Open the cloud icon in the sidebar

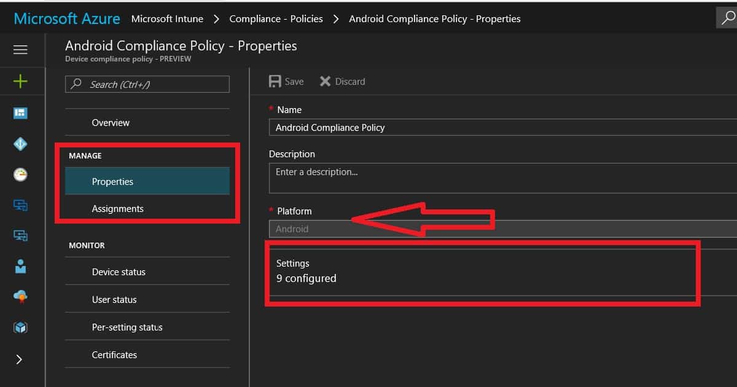click(20, 297)
